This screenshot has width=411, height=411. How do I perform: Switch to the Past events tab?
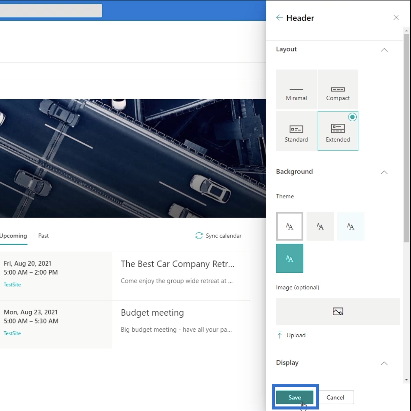point(44,236)
